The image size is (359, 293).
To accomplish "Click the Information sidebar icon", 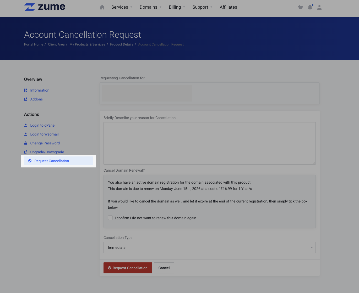I will pyautogui.click(x=26, y=90).
